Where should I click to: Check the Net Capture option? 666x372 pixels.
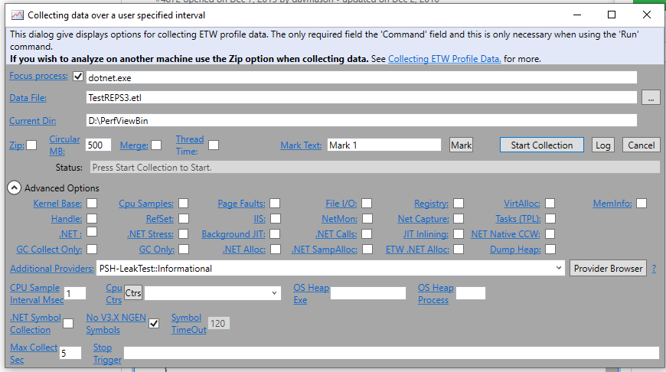(x=459, y=219)
